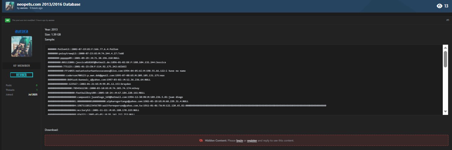
Task: Click the crossed-out eye Hidden Content icon
Action: [201, 140]
